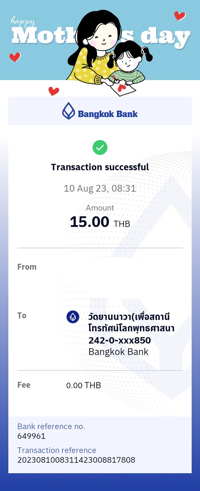Image resolution: width=200 pixels, height=491 pixels.
Task: Click the mother and child illustration
Action: point(110,51)
